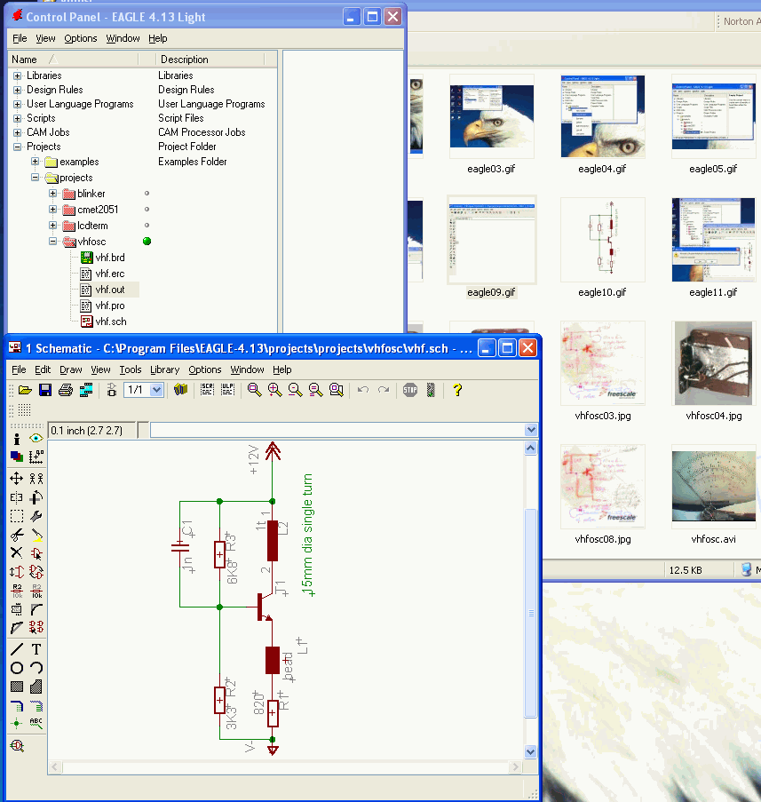Select vhf.sch schematic file in tree

pos(111,322)
